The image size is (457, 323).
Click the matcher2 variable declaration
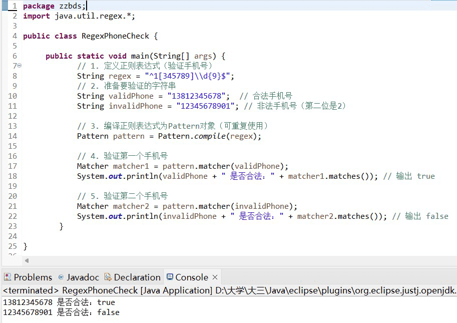[x=131, y=206]
